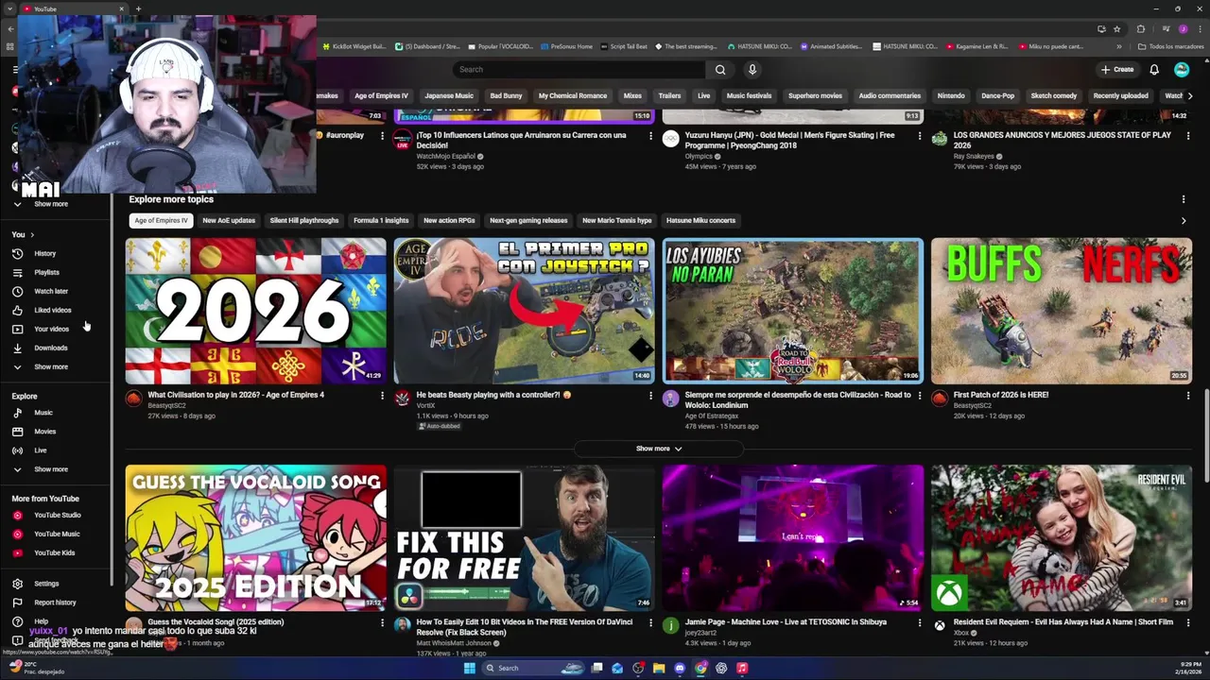
Task: Open options for 'First Patch of 2026 is HERE!'
Action: coord(1188,396)
